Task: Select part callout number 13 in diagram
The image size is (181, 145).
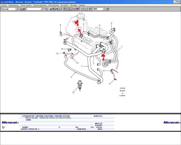Action: coord(73,92)
